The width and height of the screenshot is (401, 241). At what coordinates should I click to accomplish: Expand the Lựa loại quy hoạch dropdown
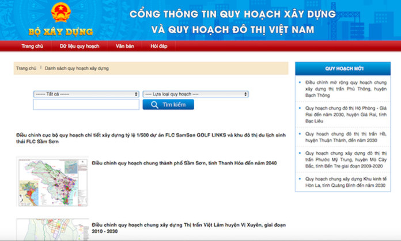[x=195, y=94]
